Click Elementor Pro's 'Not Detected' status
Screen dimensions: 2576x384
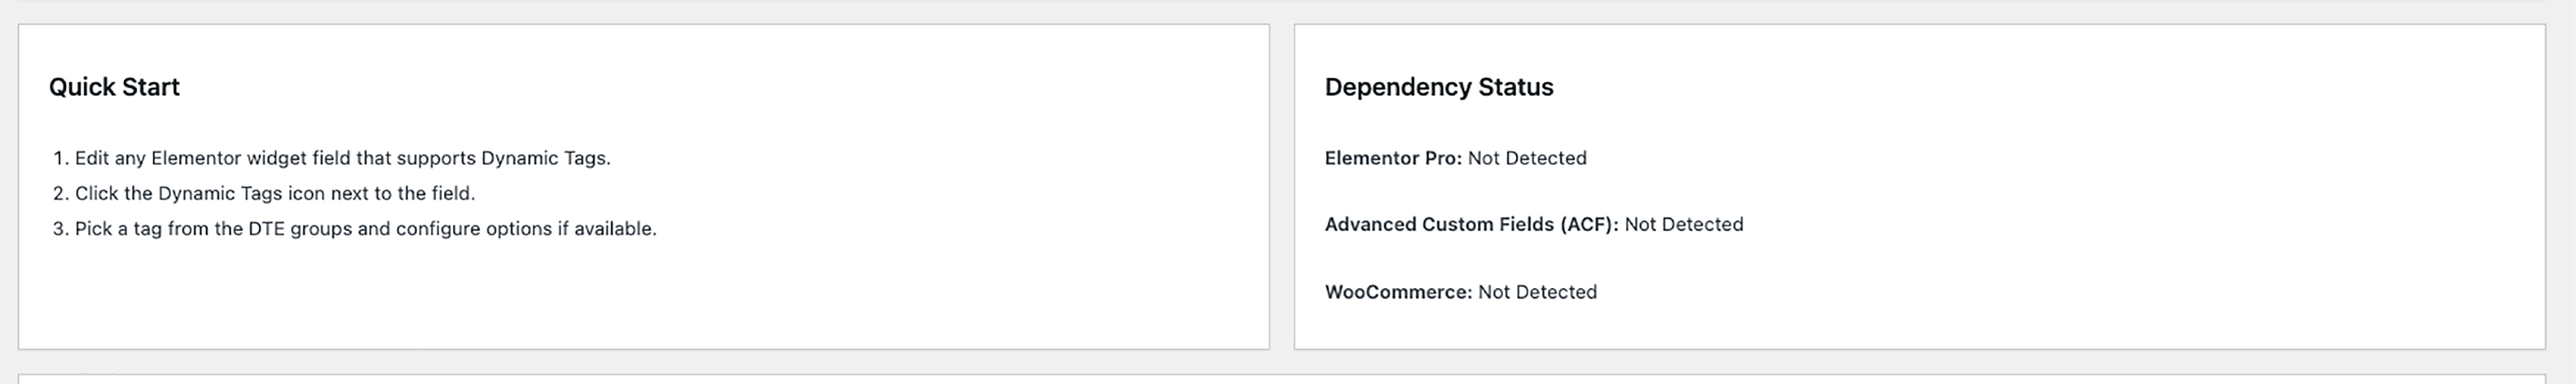click(1527, 158)
